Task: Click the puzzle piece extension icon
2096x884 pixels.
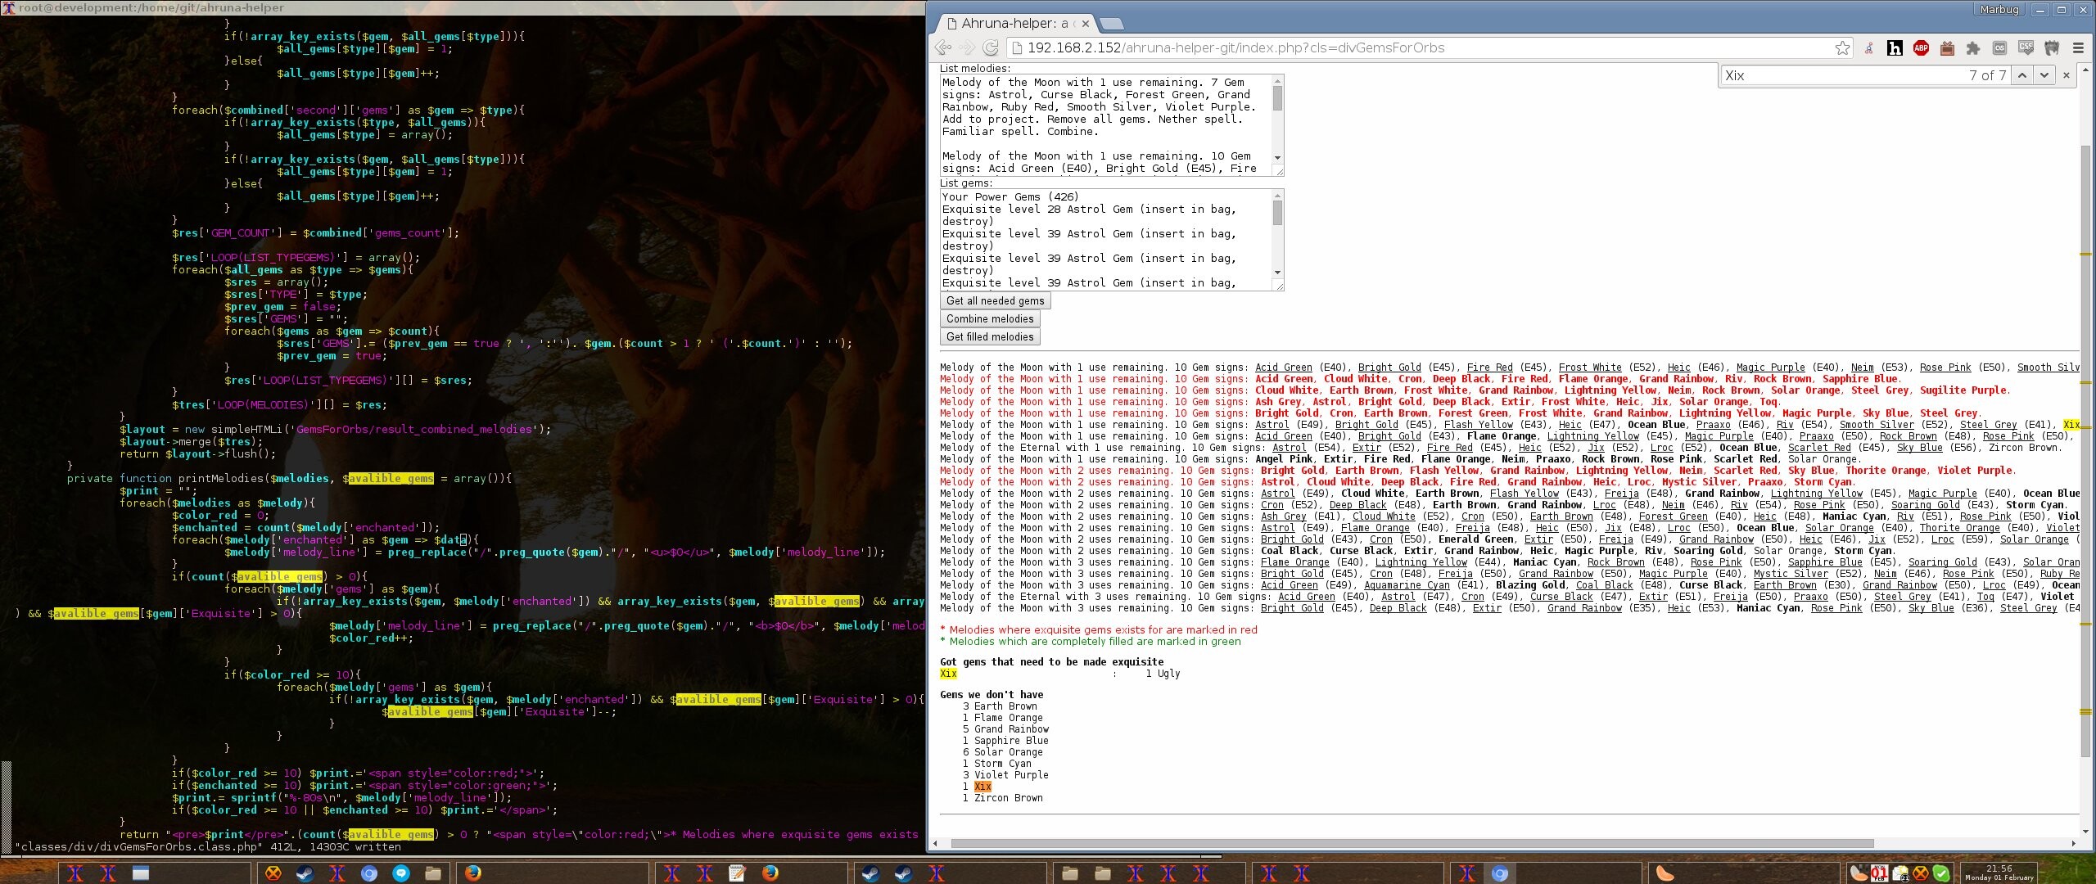Action: [x=1973, y=48]
